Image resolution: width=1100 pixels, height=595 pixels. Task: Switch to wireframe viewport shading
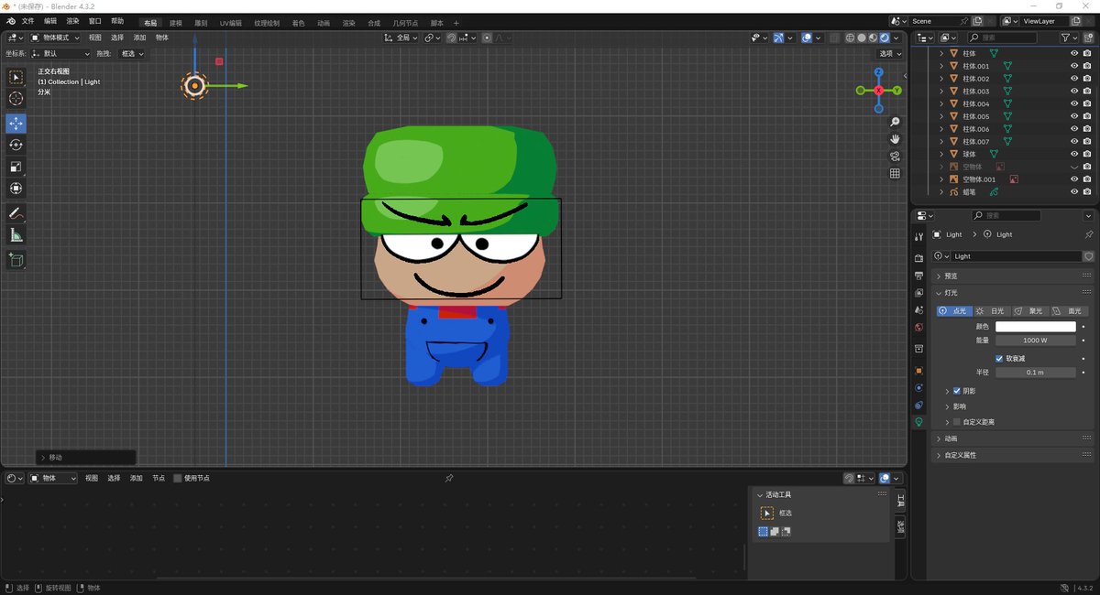(850, 38)
